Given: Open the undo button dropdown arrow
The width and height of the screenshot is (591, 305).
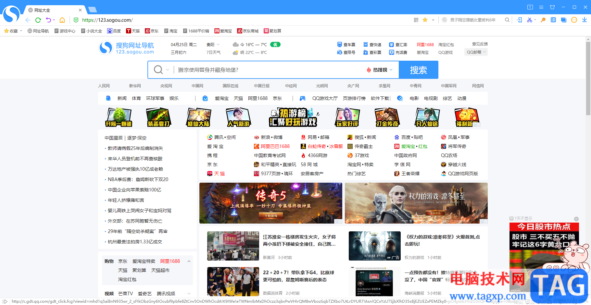Looking at the screenshot, I should pos(54,20).
